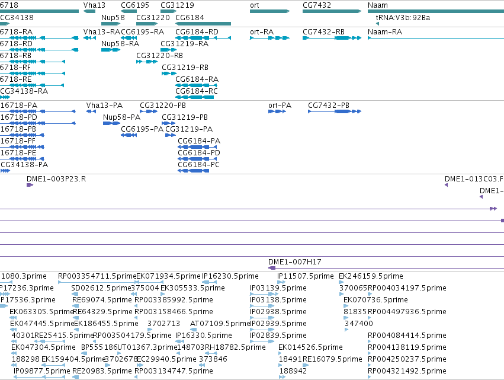Image resolution: width=504 pixels, height=380 pixels.
Task: Select protein CG6184-PD
Action: [197, 159]
